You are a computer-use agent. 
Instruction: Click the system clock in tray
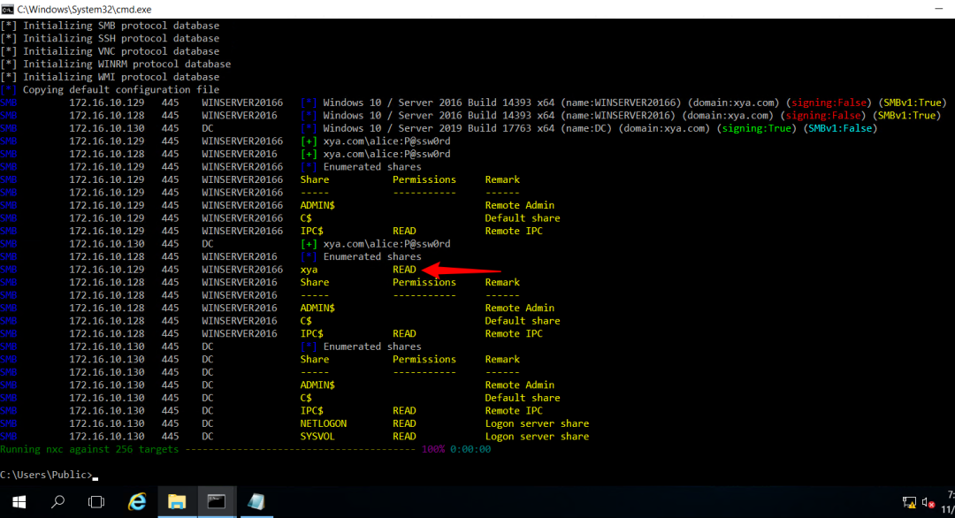tap(950, 502)
